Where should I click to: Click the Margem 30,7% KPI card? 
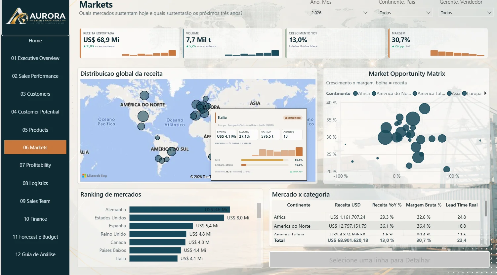(438, 43)
